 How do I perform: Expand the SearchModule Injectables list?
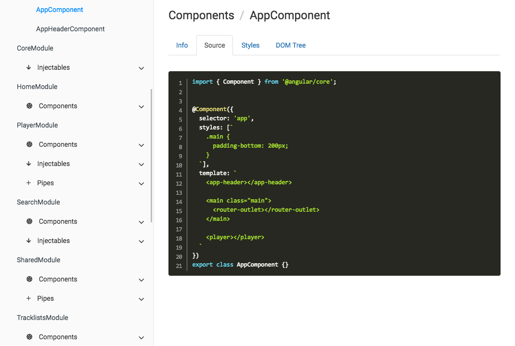pos(141,241)
